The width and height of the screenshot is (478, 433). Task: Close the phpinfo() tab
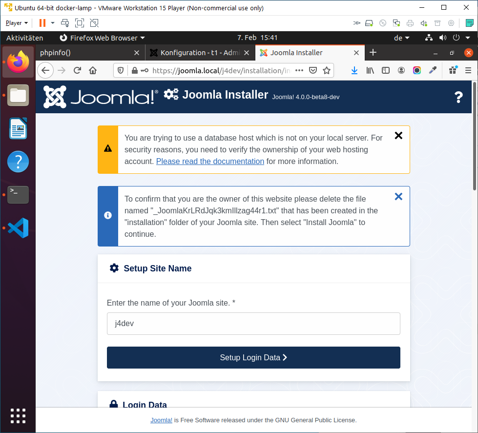coord(137,53)
